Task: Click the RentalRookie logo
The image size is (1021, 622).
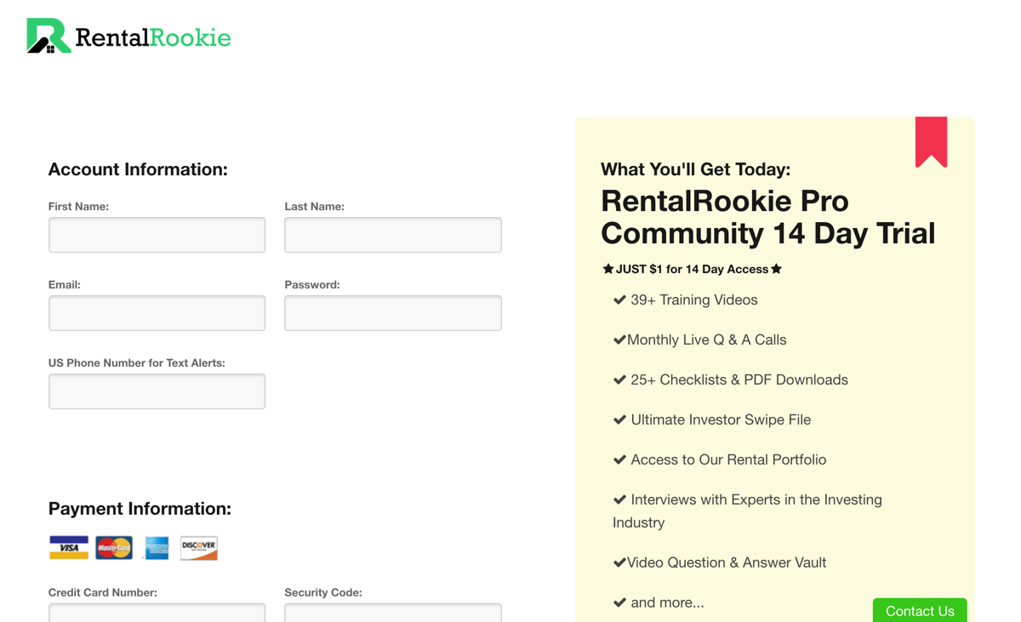Action: 128,36
